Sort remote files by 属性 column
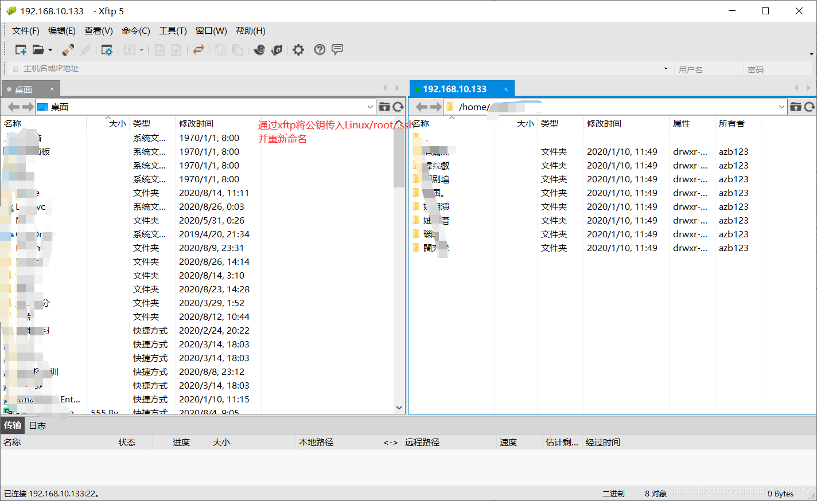This screenshot has height=501, width=817. (692, 123)
